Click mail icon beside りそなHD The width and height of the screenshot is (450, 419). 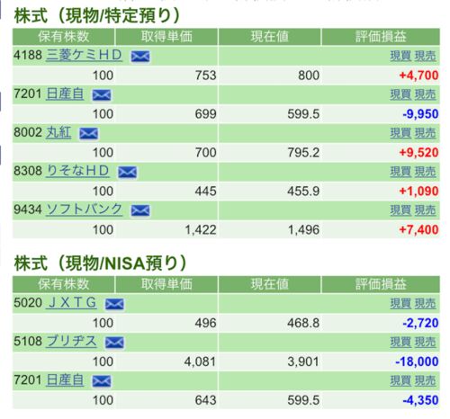pyautogui.click(x=127, y=172)
